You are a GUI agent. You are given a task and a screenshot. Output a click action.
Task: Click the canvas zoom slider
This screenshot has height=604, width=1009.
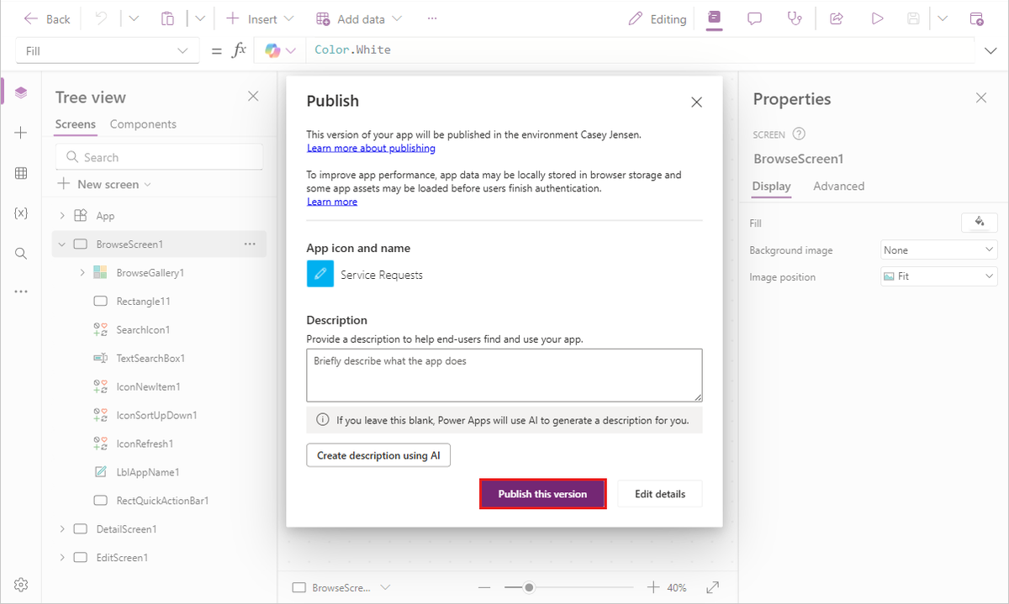click(528, 587)
